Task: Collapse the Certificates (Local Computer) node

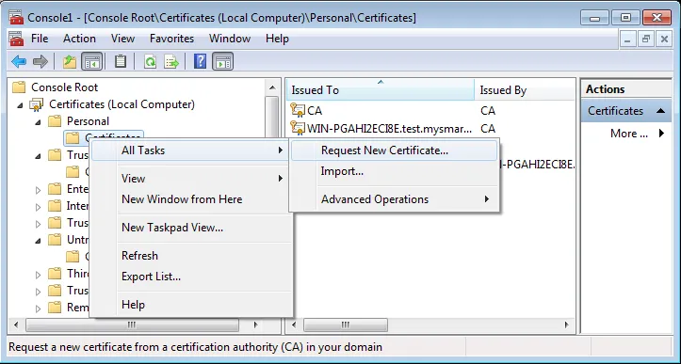Action: [20, 105]
